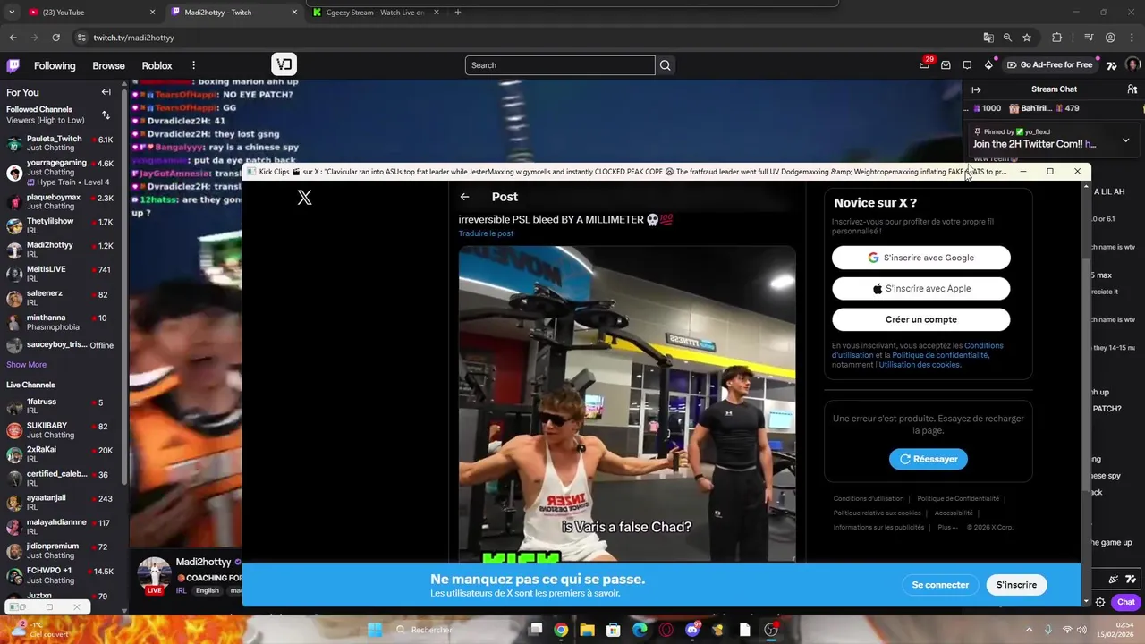Screen dimensions: 1145x644
Task: Click Se connecter in the blue banner
Action: point(940,585)
